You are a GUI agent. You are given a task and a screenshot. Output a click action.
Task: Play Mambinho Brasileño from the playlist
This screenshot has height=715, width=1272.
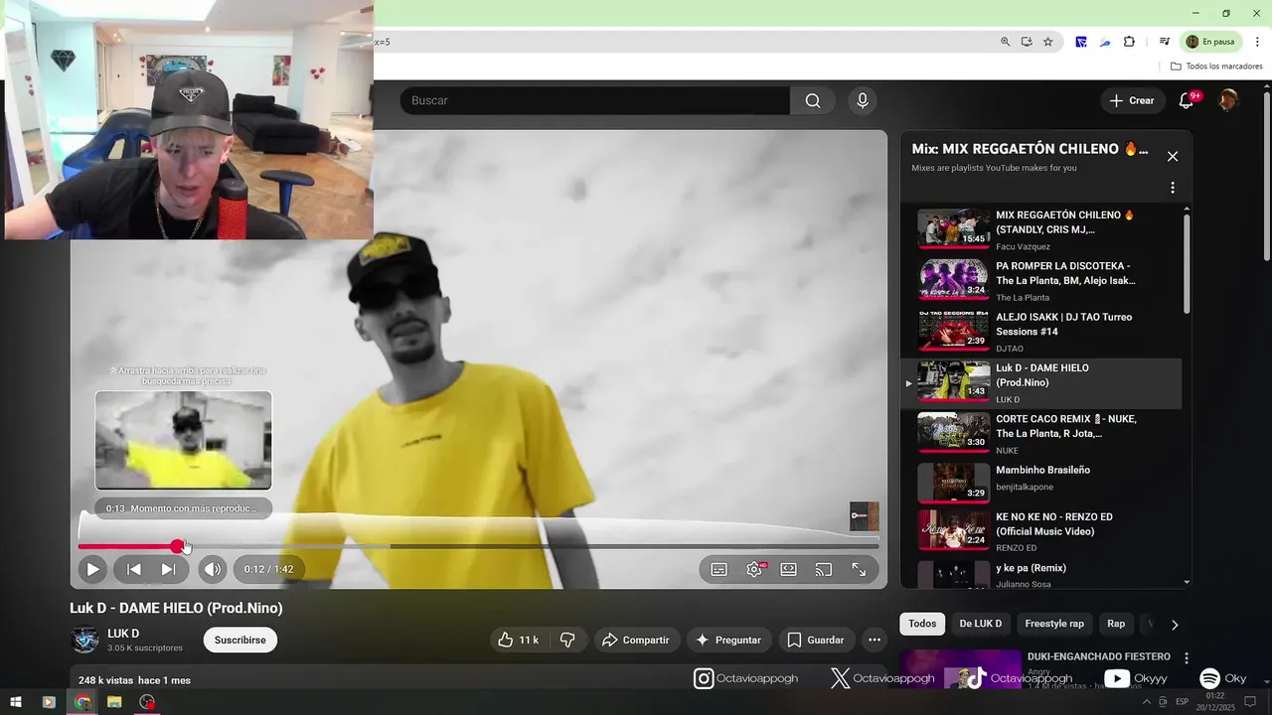point(1041,484)
